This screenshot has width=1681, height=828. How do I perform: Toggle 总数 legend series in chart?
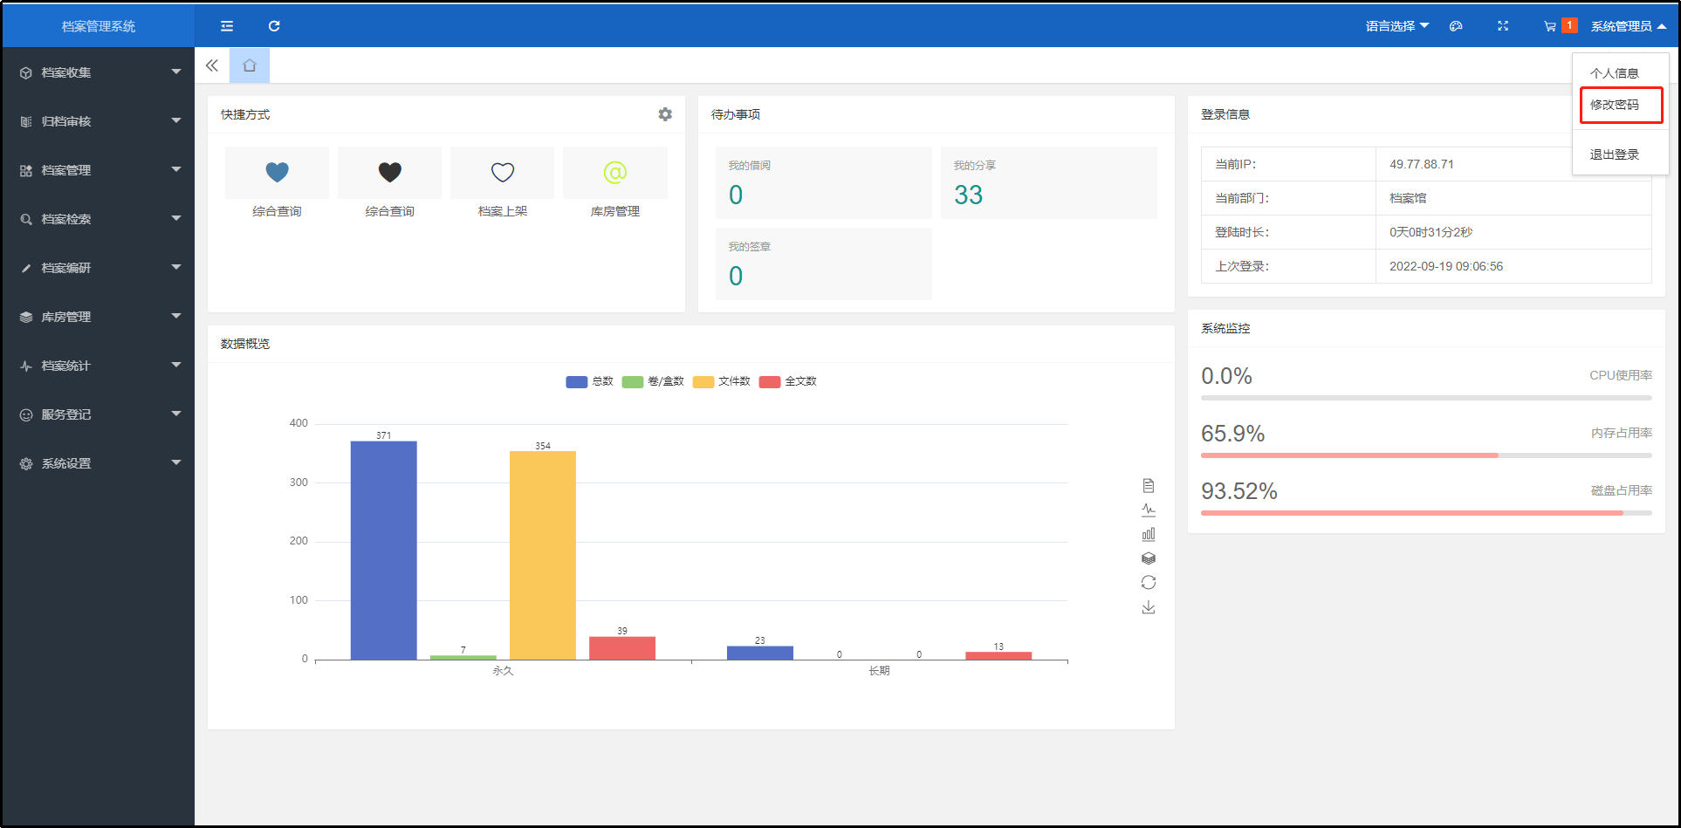[x=589, y=381]
